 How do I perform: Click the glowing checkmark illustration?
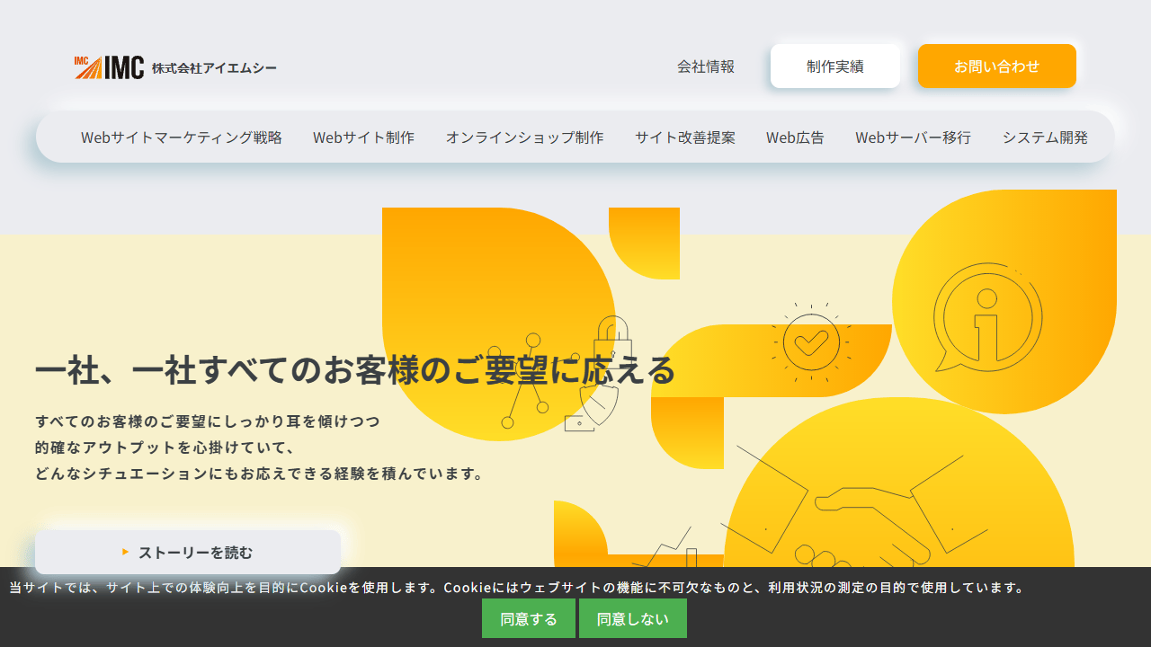pos(811,341)
